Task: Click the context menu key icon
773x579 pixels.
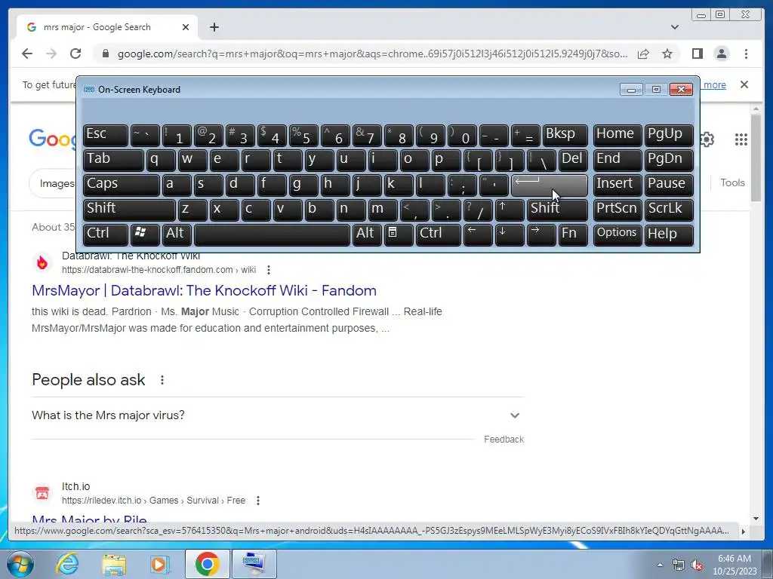Action: coord(399,234)
